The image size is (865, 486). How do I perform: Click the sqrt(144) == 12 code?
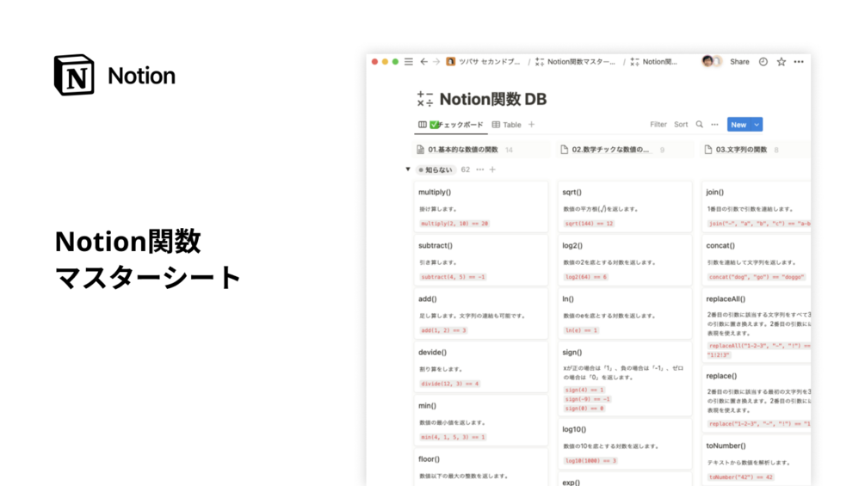point(589,223)
